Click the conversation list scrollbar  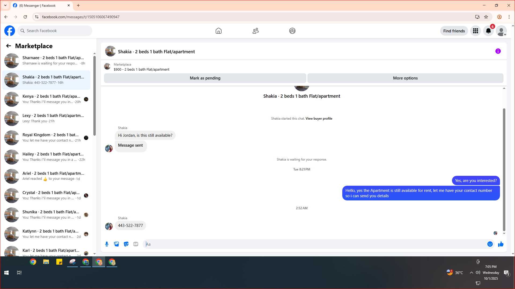pyautogui.click(x=94, y=96)
